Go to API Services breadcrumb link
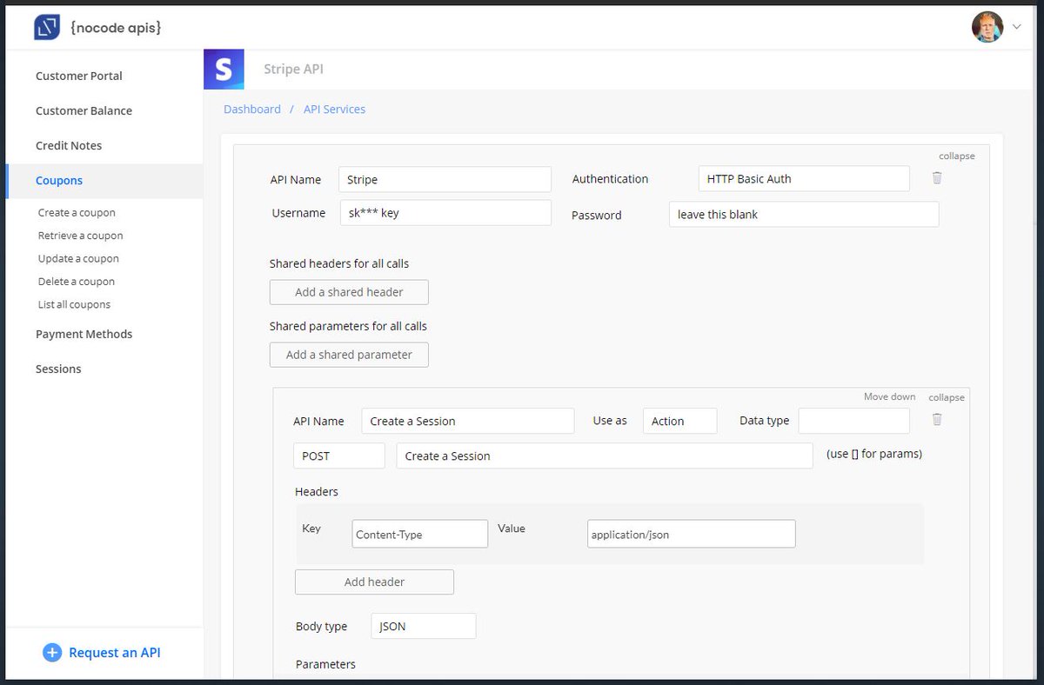Screen dimensions: 1044x685 [x=334, y=109]
